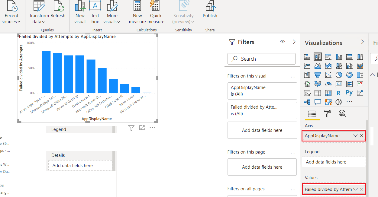Select the pie chart visualization
This screenshot has width=378, height=197.
point(338,75)
